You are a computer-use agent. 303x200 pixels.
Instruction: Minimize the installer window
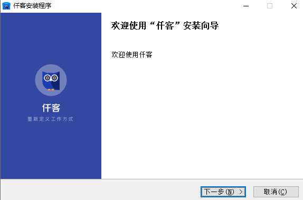pos(246,6)
